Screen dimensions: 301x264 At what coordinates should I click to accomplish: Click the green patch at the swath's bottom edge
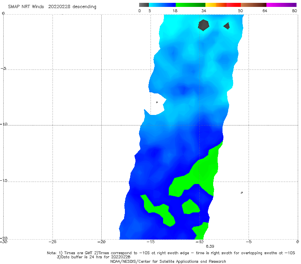201,231
